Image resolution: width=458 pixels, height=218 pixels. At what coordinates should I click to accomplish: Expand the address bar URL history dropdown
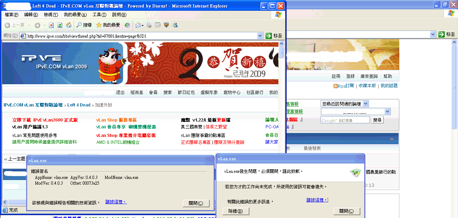point(260,35)
